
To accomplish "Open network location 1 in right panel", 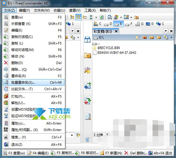I will click(160, 24).
